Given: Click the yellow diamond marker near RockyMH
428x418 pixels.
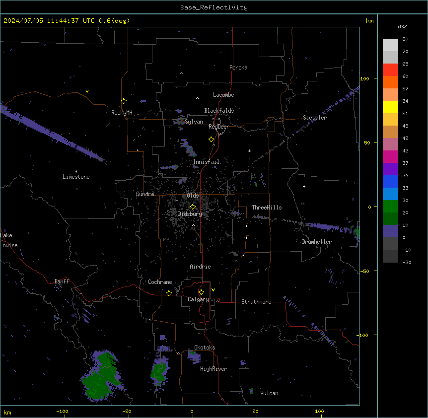Looking at the screenshot, I should click(x=124, y=101).
